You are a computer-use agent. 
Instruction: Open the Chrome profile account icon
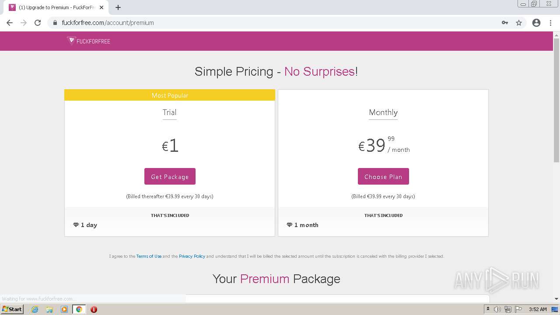click(536, 23)
